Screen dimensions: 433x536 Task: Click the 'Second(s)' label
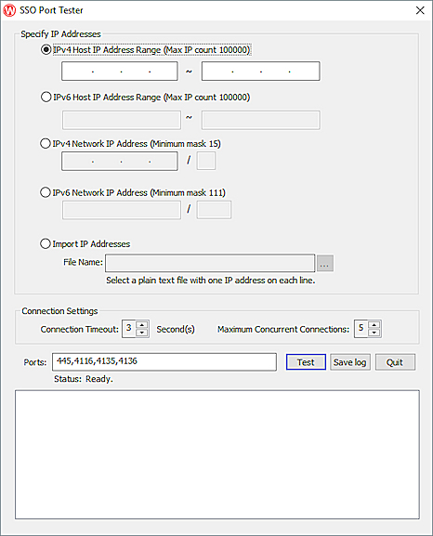click(176, 329)
